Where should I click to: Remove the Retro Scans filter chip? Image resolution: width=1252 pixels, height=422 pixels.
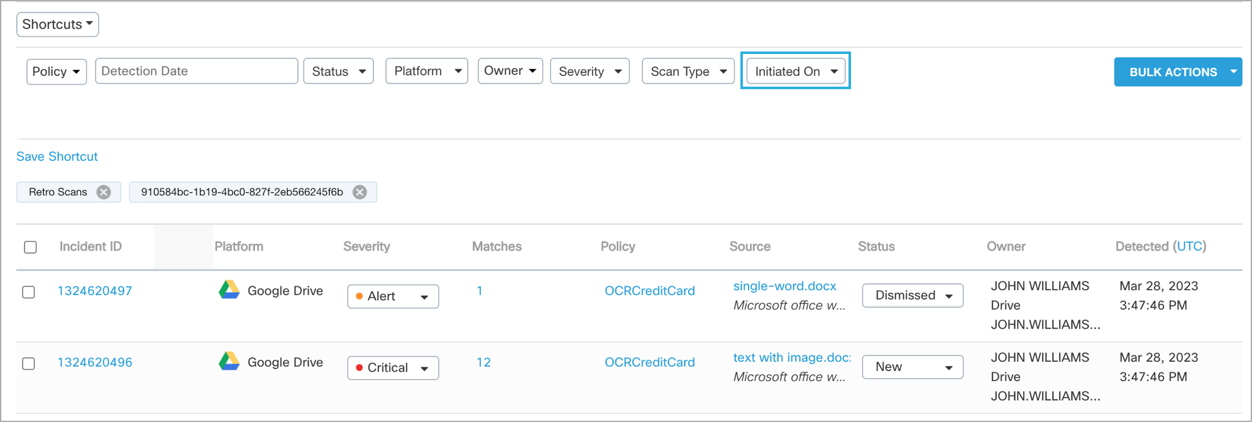[x=104, y=192]
